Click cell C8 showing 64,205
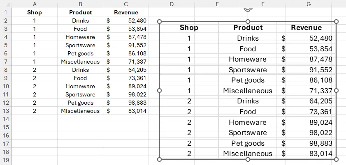Image resolution: width=346 pixels, height=165 pixels. (x=126, y=70)
